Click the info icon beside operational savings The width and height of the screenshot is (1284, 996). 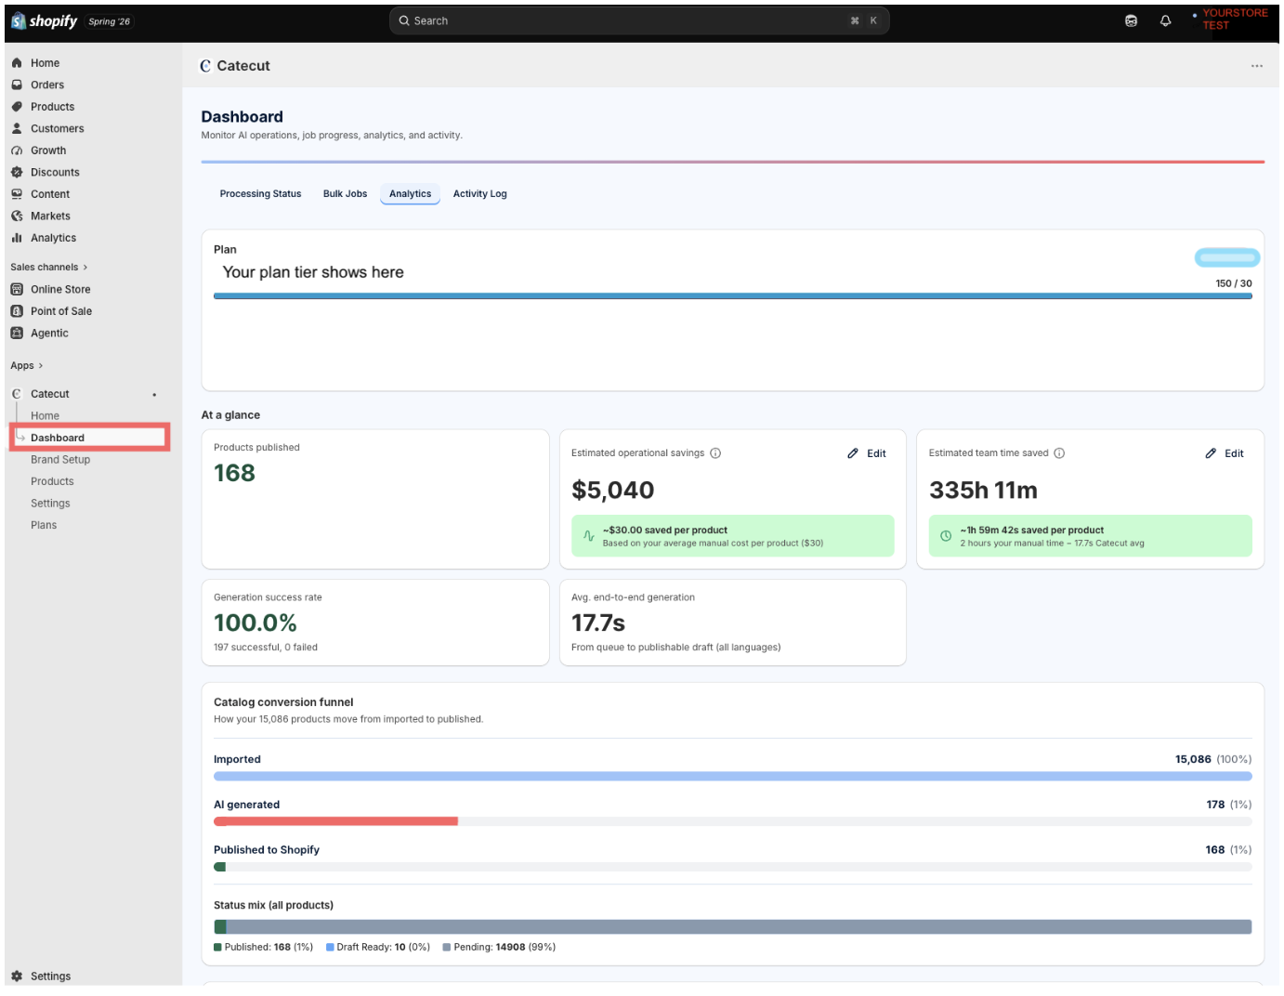click(x=715, y=453)
